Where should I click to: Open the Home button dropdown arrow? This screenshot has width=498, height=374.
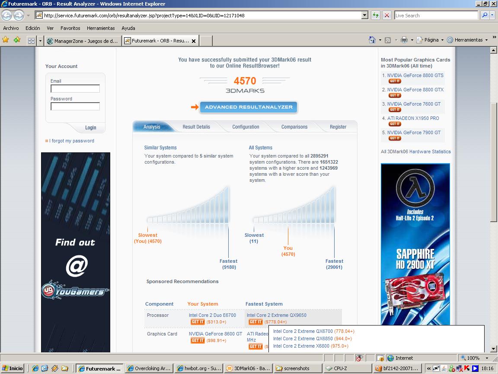[x=380, y=40]
